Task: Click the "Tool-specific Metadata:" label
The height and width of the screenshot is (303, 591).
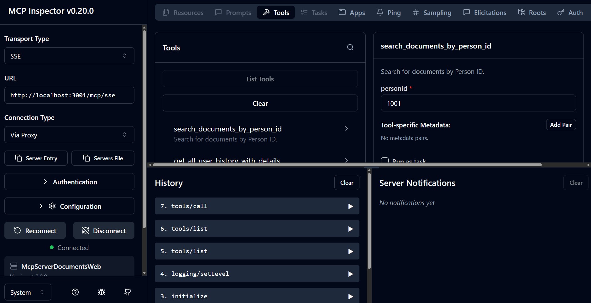Action: click(416, 125)
